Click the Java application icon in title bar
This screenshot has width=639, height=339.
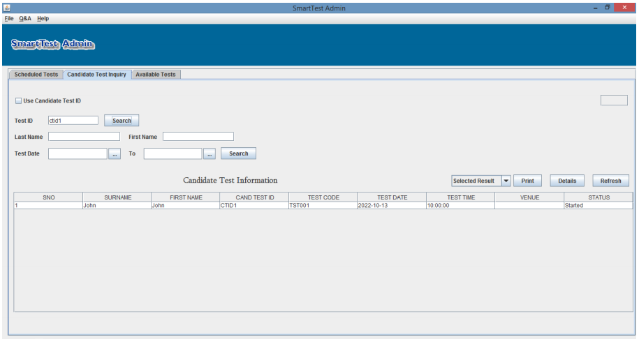tap(7, 8)
